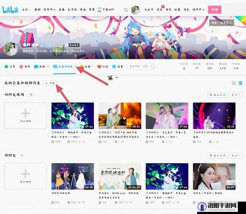Image resolution: width=246 pixels, height=214 pixels.
Task: Switch to the 收藏 space tab
Action: [x=86, y=67]
